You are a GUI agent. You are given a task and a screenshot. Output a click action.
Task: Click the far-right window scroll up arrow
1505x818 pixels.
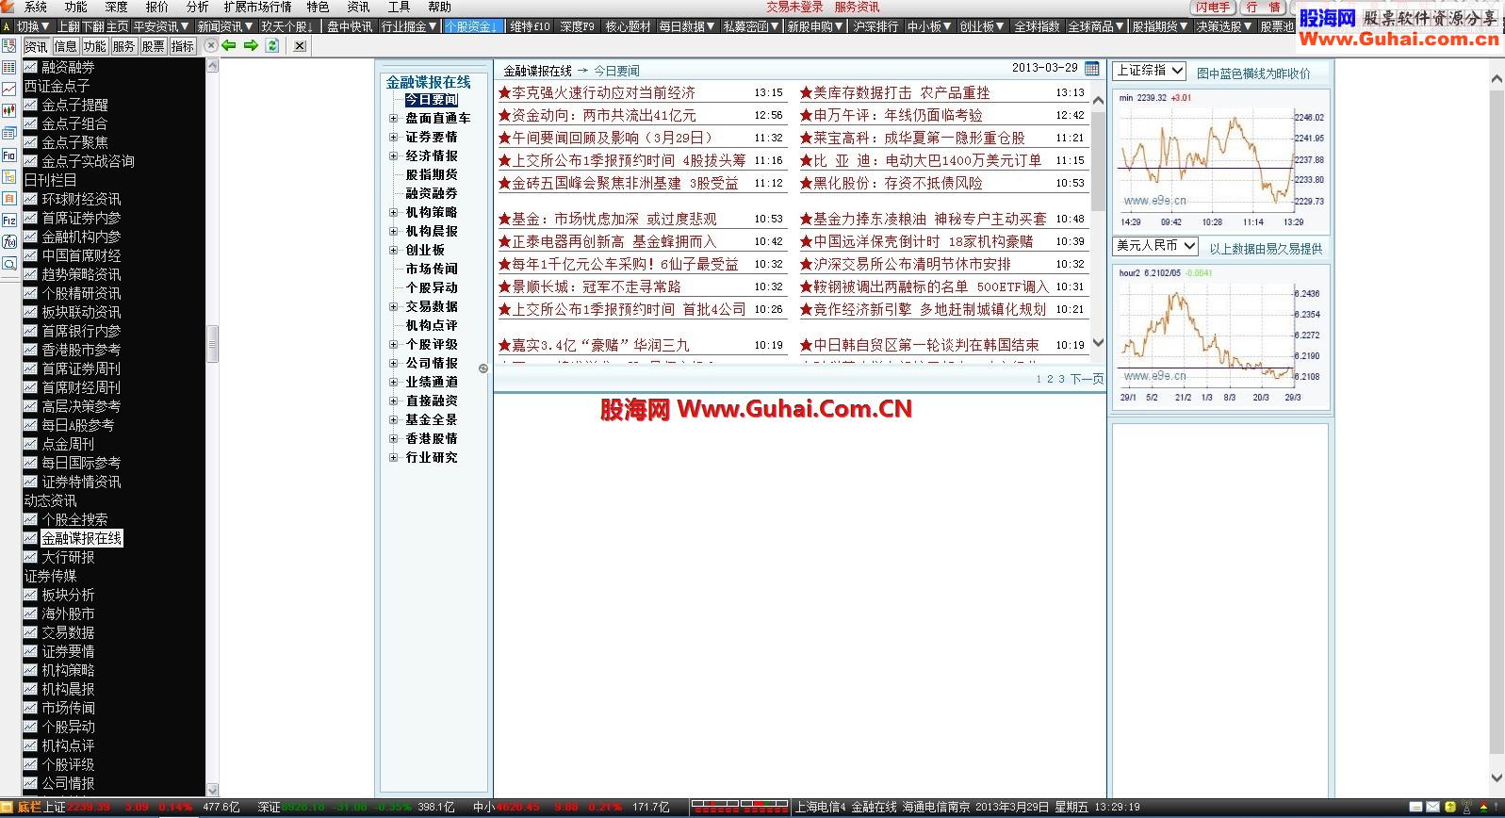click(1497, 81)
